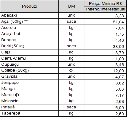Click the Acerola row name cell
Screen dimensions: 127x117
(29, 28)
